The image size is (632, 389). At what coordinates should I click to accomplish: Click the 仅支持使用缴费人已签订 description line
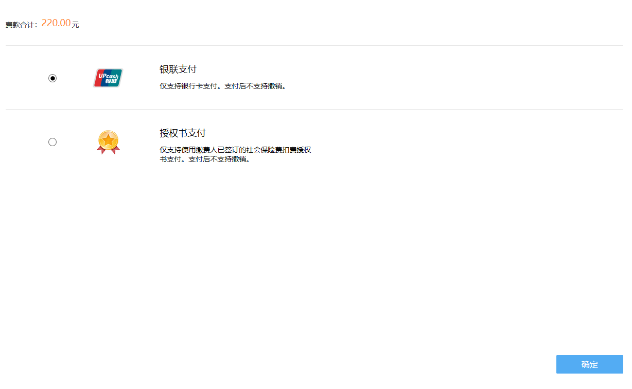(235, 150)
